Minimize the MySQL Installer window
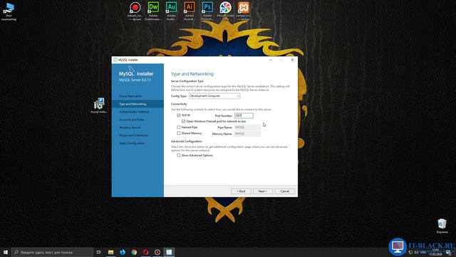456x257 pixels. click(x=271, y=60)
